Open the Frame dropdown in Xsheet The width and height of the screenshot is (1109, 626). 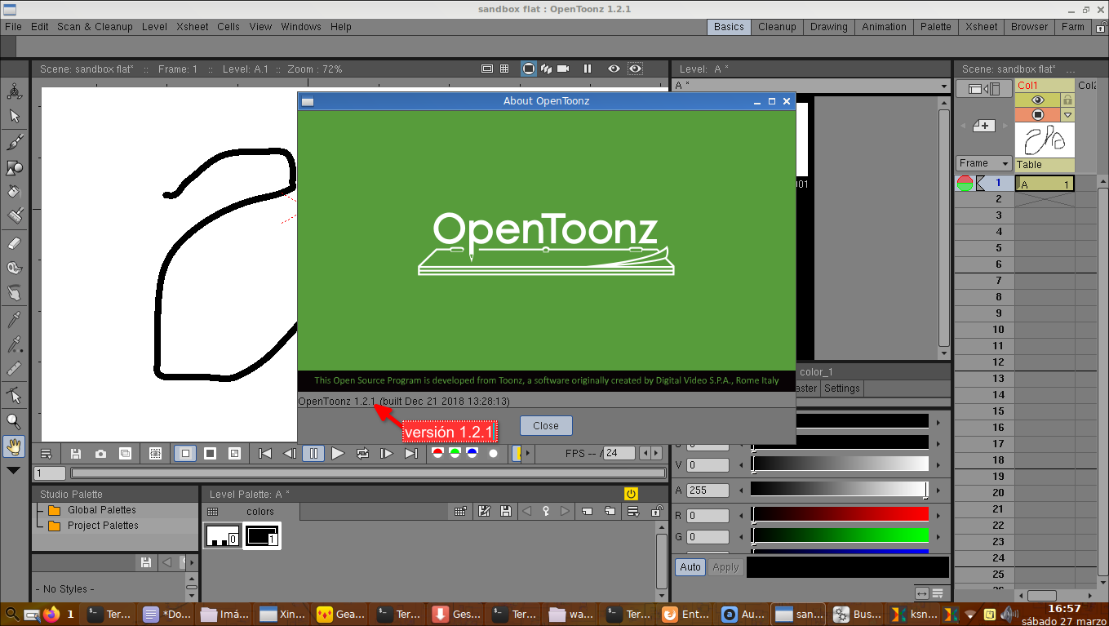[984, 163]
